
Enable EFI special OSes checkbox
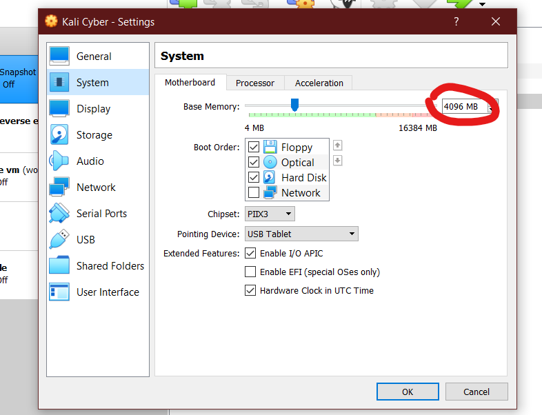click(x=250, y=272)
